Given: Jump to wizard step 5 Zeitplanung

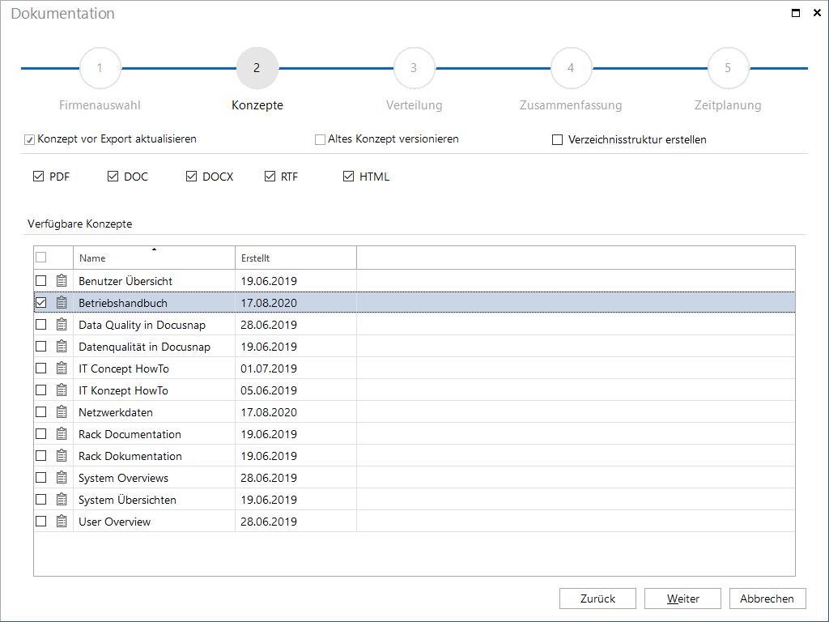Looking at the screenshot, I should click(728, 68).
